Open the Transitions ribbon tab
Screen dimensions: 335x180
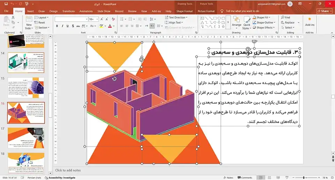68,11
